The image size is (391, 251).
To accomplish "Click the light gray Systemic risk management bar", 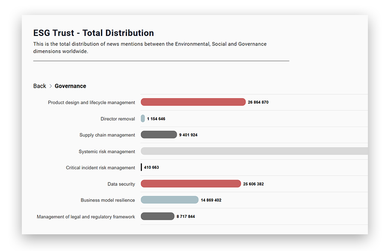I will (254, 151).
